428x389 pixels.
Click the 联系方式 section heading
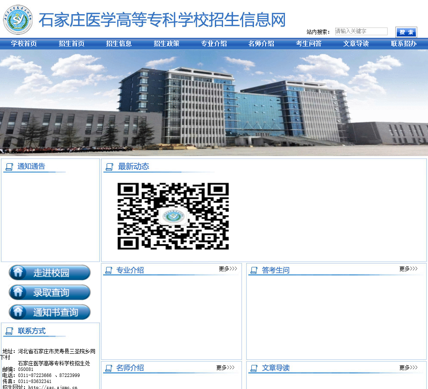pyautogui.click(x=32, y=331)
